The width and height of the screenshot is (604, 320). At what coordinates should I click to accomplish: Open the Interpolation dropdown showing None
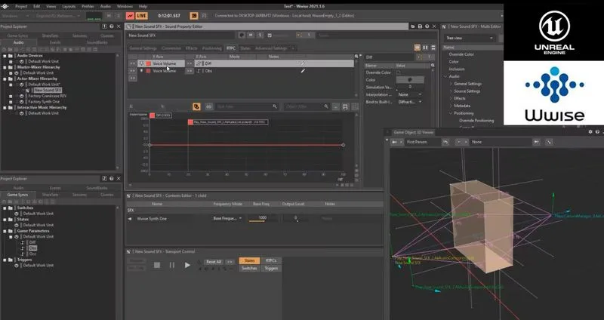coord(409,95)
